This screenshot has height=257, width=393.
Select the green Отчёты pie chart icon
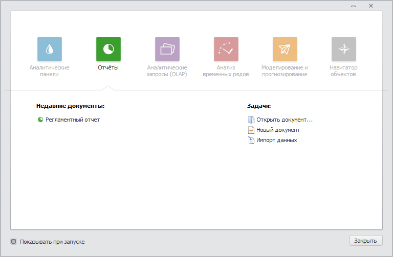pyautogui.click(x=108, y=49)
